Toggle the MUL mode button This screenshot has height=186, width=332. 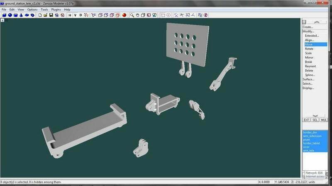coord(323,120)
